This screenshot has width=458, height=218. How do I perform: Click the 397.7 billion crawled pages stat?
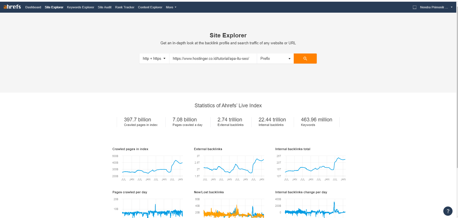141,122
